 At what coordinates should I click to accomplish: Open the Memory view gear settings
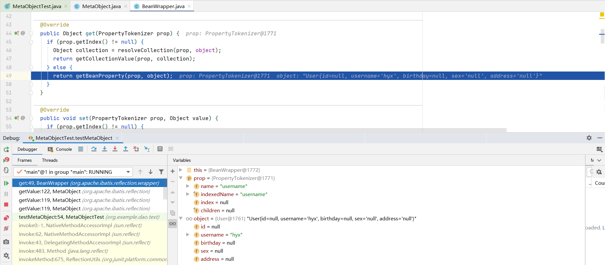click(x=599, y=172)
